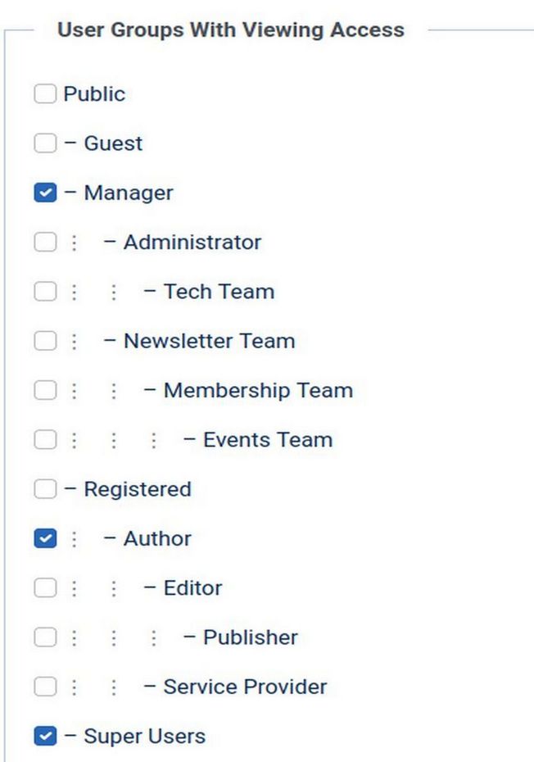Viewport: 534px width, 762px height.
Task: Click the Service Provider label
Action: coord(244,687)
